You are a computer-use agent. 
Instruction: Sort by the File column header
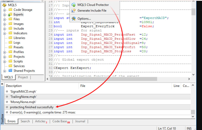[125, 86]
